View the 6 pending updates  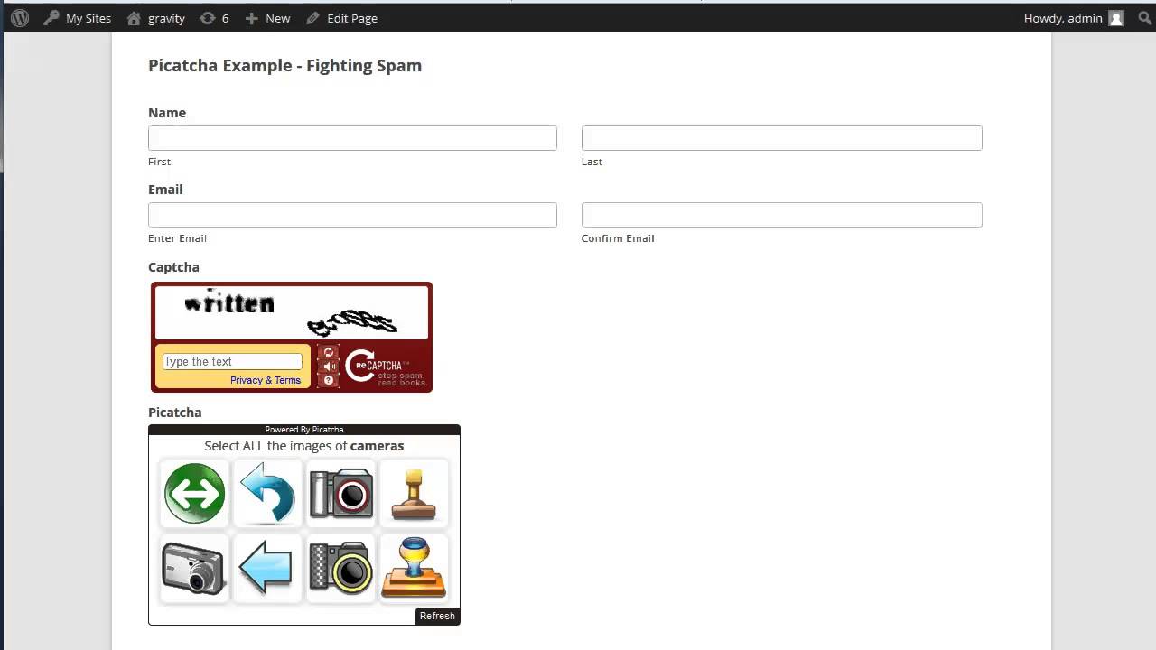click(x=214, y=18)
